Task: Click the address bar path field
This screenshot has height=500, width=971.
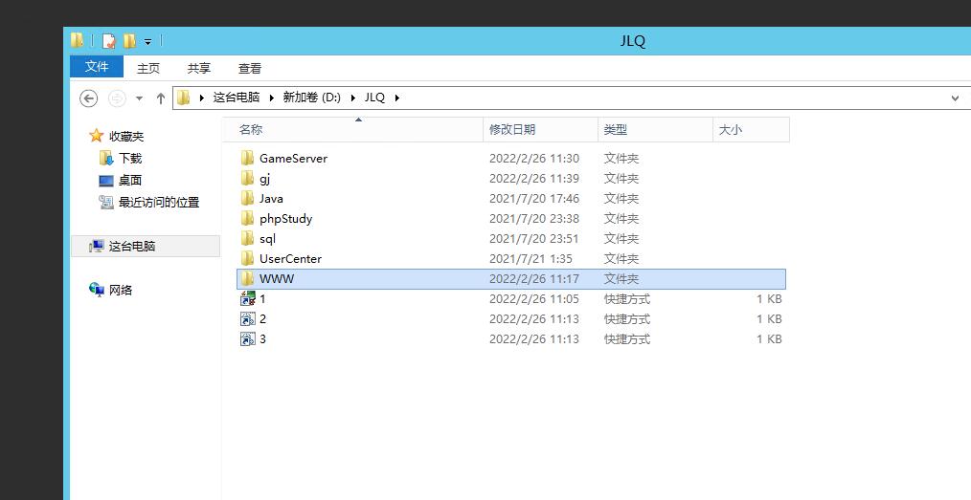Action: 670,98
